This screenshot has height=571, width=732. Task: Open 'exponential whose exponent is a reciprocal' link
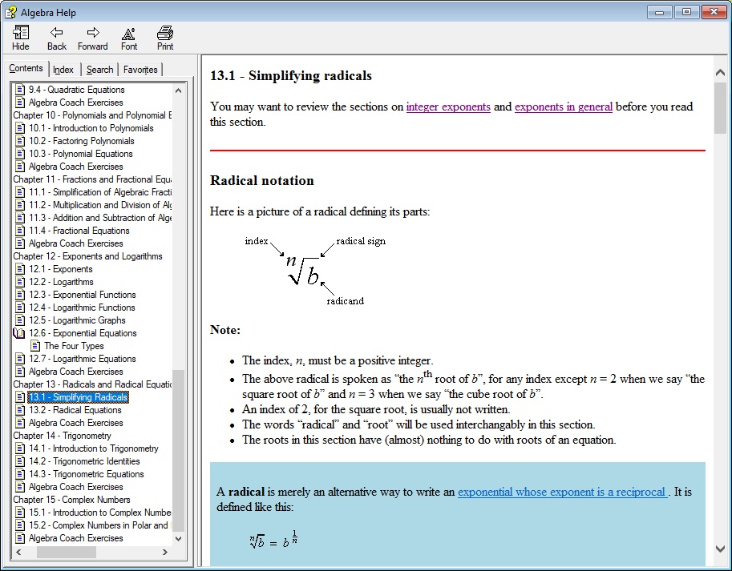[x=562, y=492]
